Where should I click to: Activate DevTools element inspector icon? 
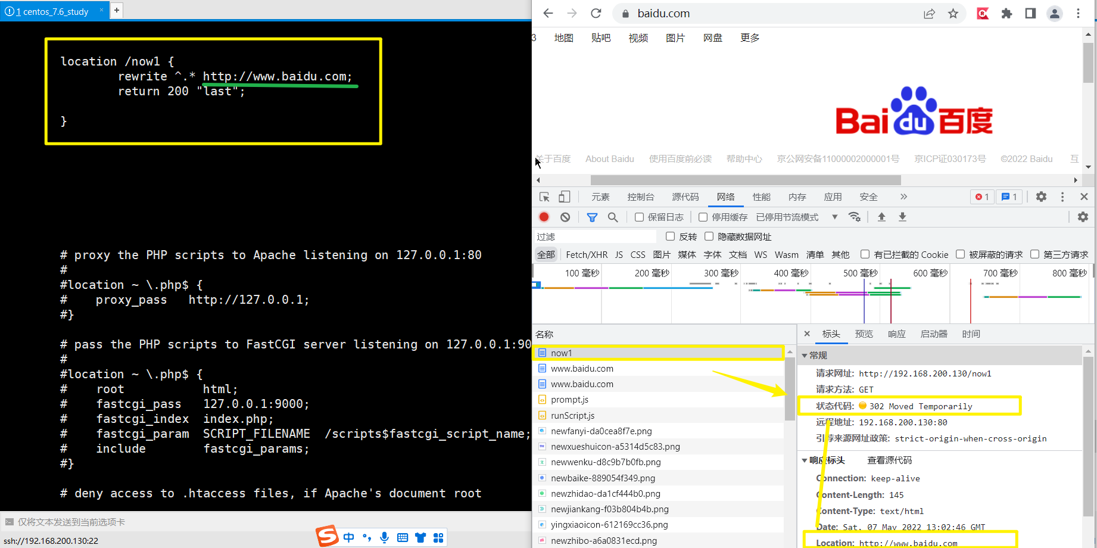coord(544,197)
